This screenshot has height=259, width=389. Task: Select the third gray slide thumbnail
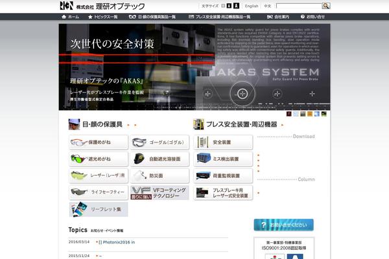[303, 114]
